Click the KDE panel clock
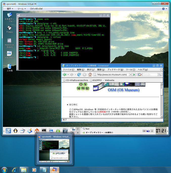 pyautogui.click(x=161, y=131)
